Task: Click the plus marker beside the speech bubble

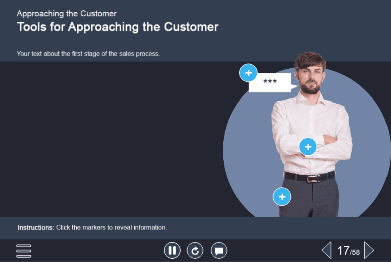Action: 248,73
